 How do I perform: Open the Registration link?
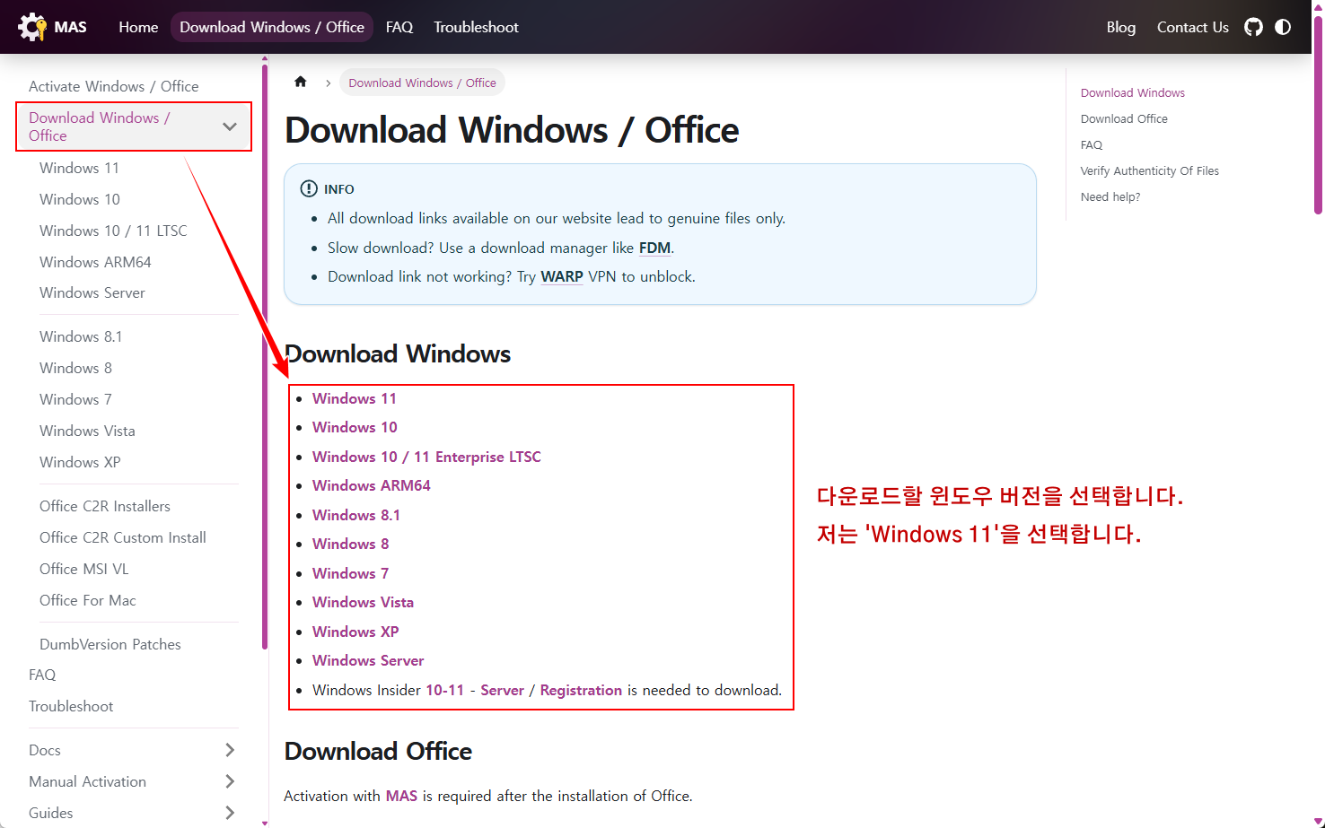tap(581, 690)
